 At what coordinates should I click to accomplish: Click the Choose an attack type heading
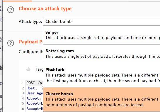pos(45,9)
